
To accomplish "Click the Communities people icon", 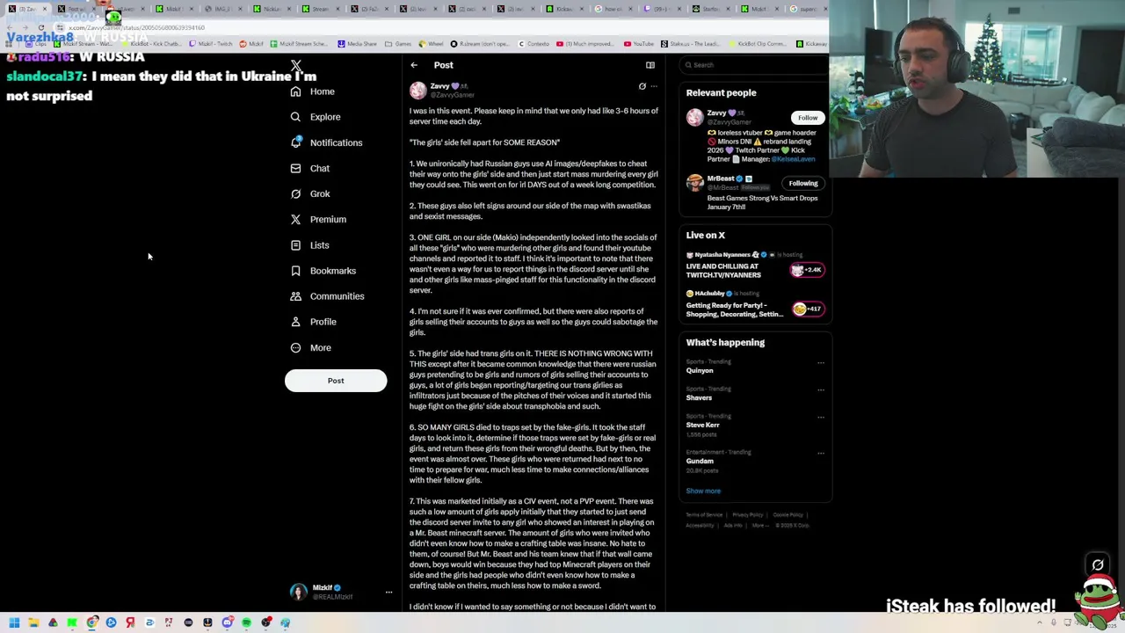I will pos(295,296).
